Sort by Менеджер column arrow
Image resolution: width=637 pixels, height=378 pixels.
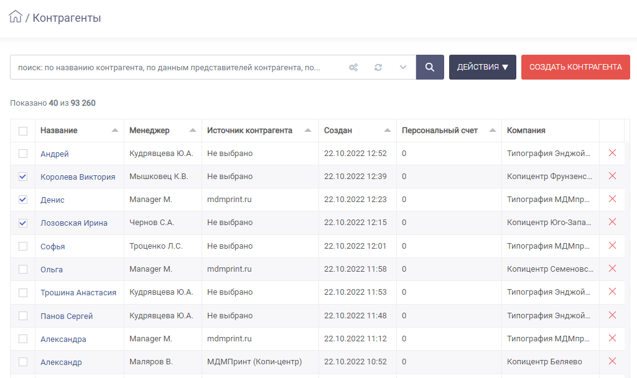pyautogui.click(x=193, y=131)
